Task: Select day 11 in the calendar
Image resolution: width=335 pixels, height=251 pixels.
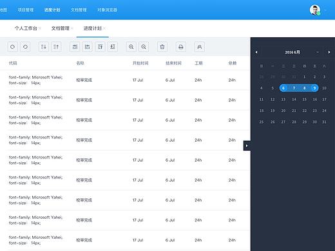Action: (x=262, y=99)
